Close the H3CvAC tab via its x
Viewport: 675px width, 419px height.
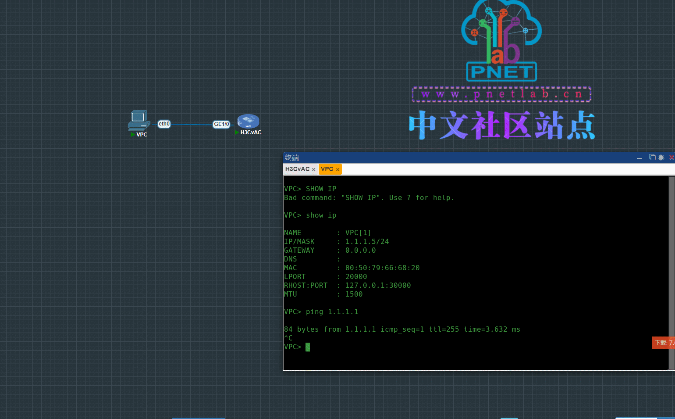[314, 169]
